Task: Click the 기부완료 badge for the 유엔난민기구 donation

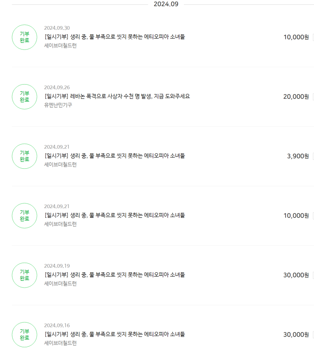Action: click(25, 97)
